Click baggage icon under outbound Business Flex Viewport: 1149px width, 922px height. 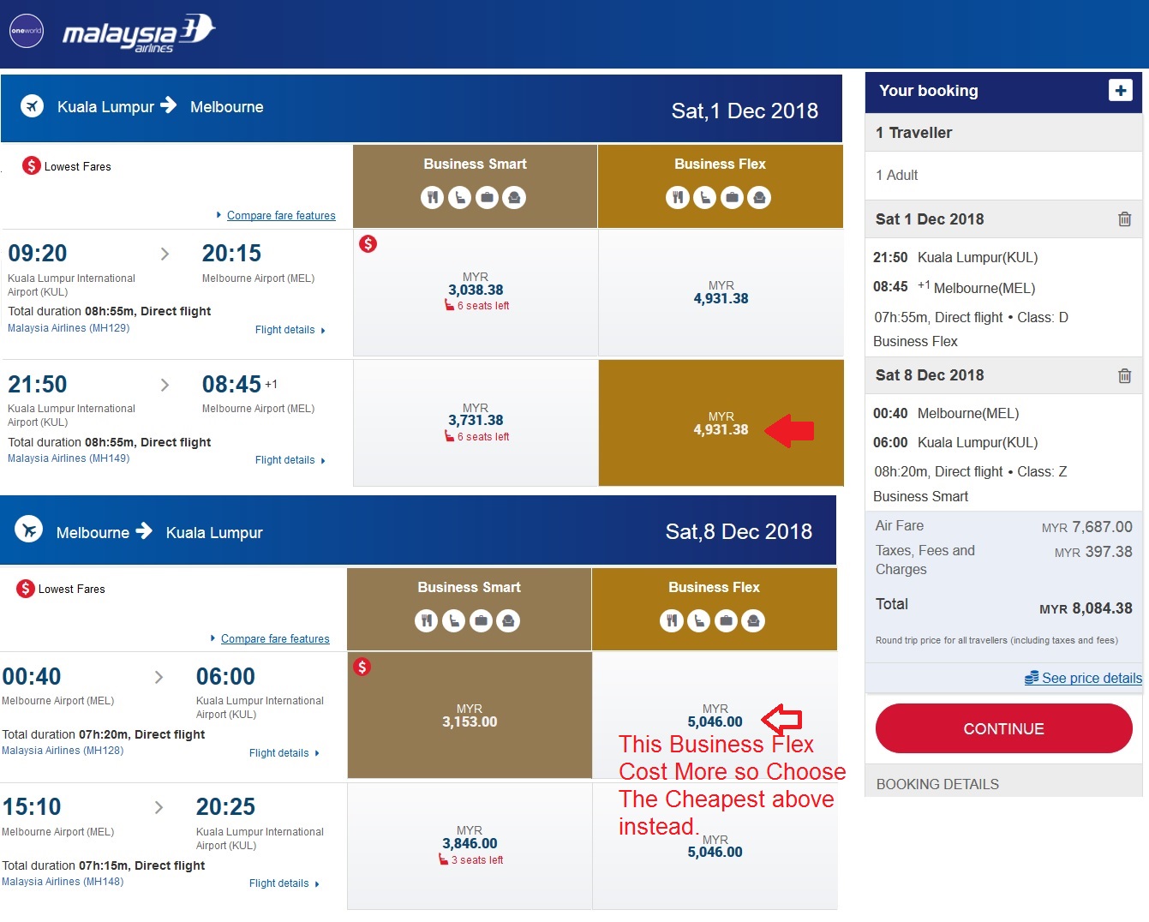tap(732, 198)
